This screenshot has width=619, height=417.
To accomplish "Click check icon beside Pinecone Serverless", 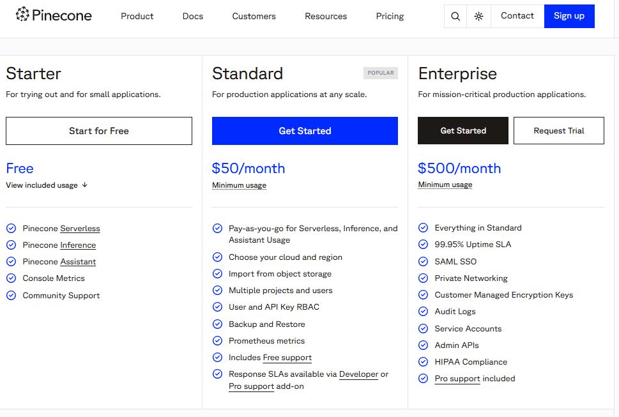I will [11, 229].
